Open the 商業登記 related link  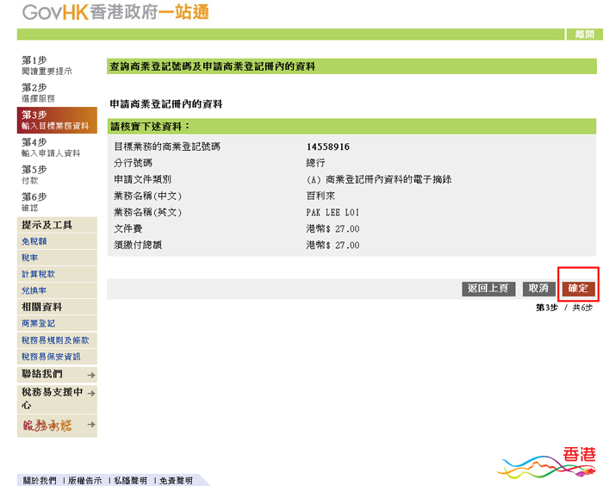[x=38, y=323]
